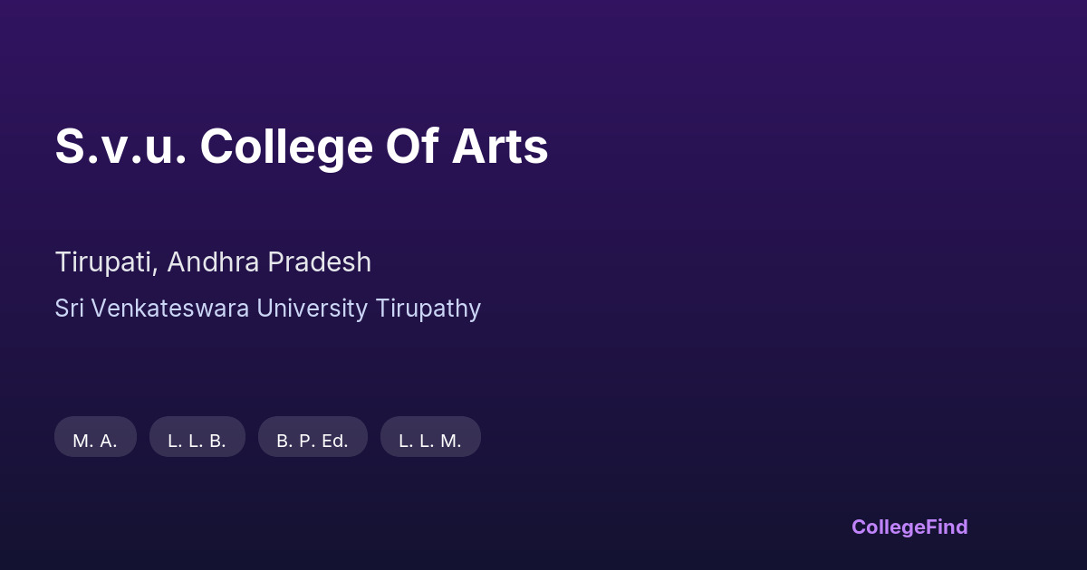Click the L. L. B. course tag
The width and height of the screenshot is (1087, 570).
tap(197, 437)
